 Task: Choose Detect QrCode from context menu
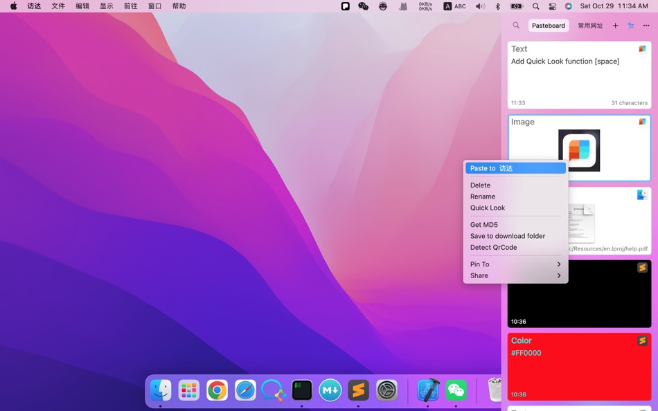coord(515,247)
